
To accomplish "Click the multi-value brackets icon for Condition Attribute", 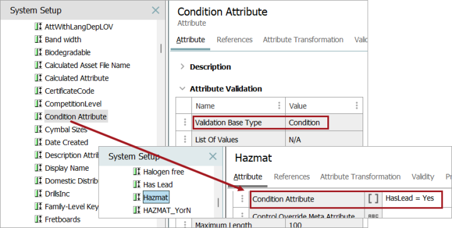I will (x=373, y=199).
